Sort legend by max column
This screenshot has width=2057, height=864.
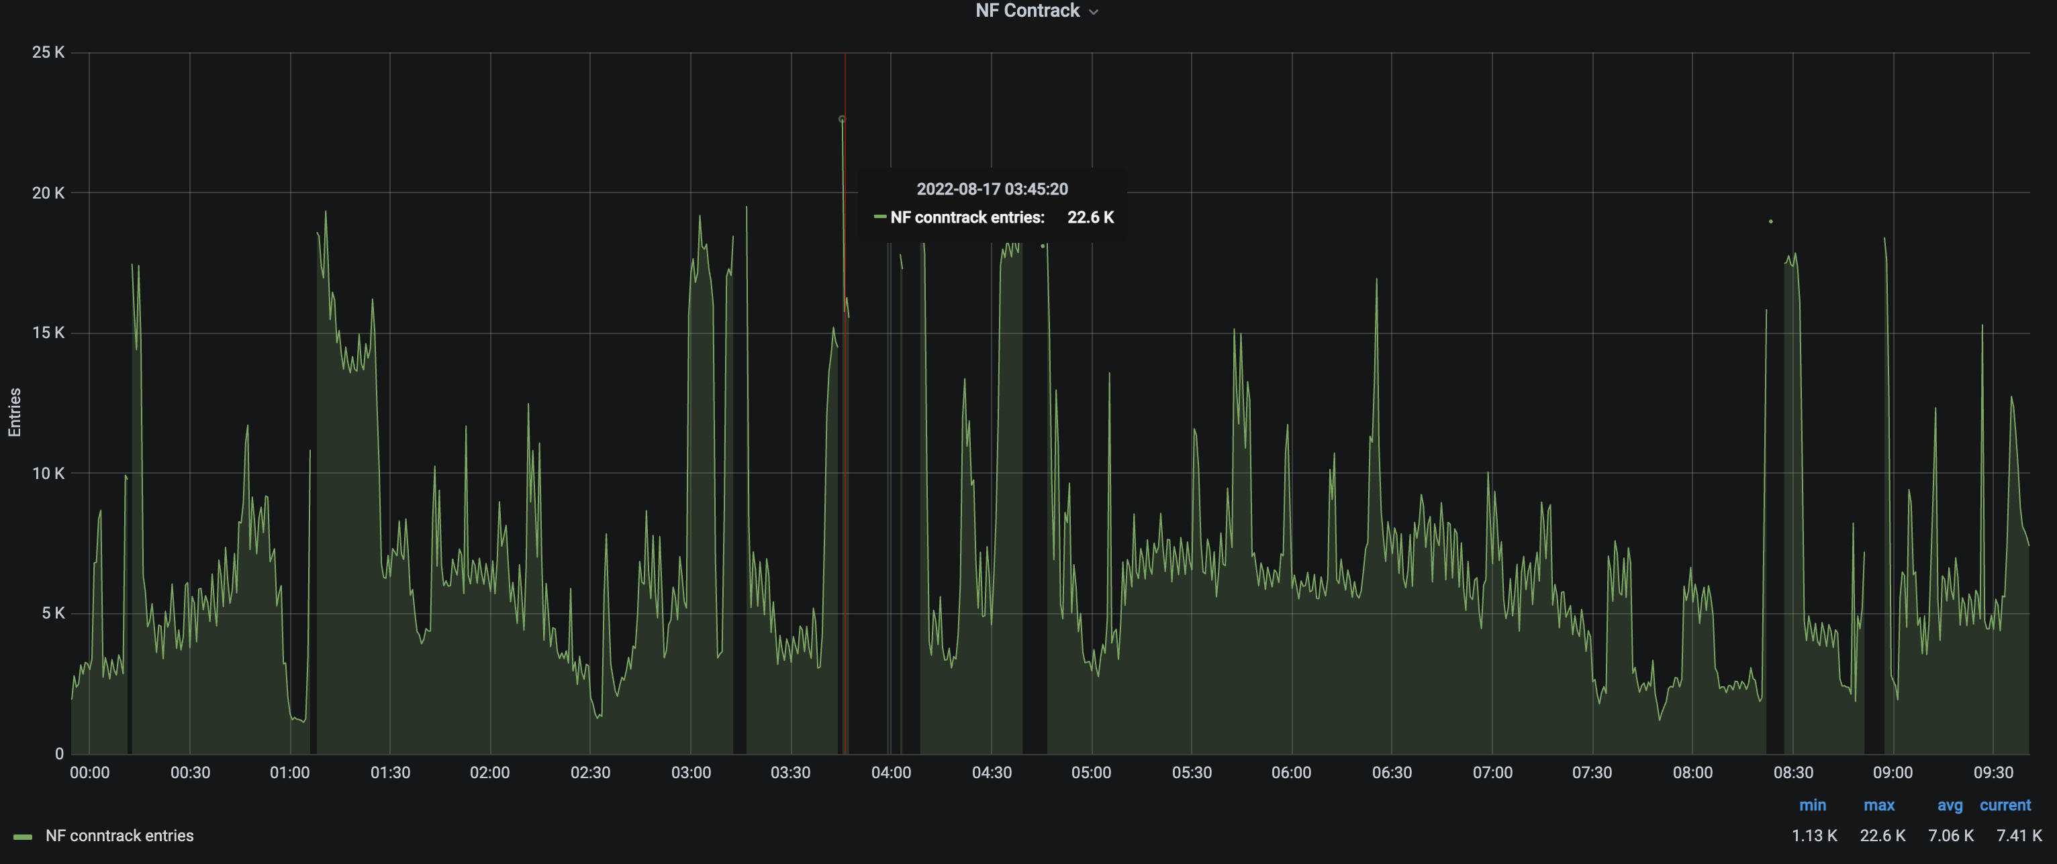1879,805
